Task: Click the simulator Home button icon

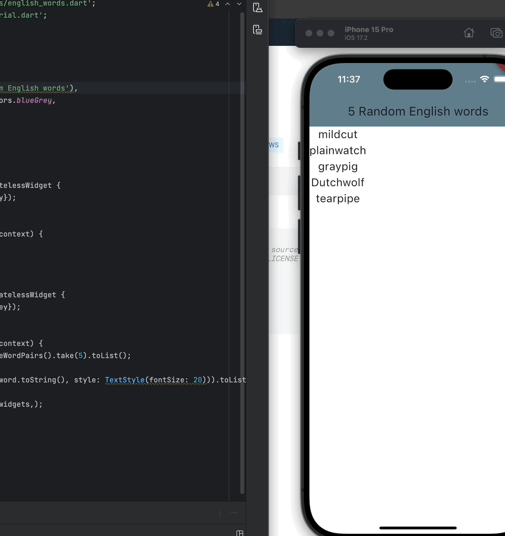Action: 469,33
